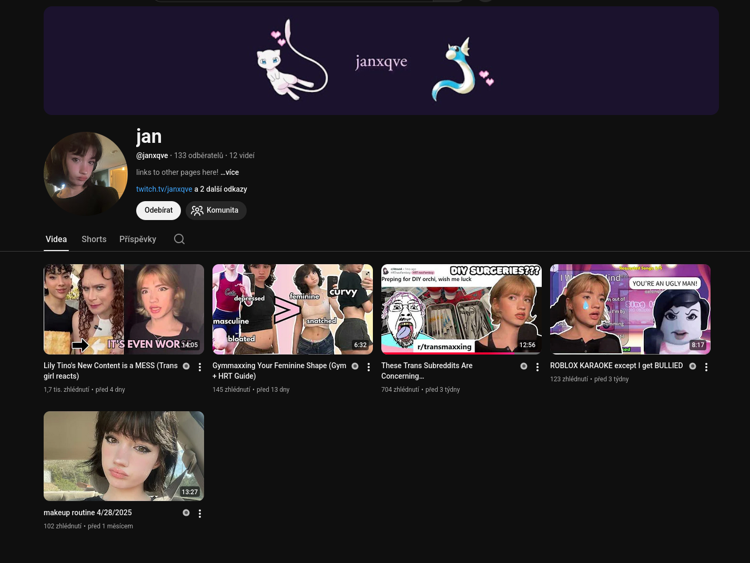750x563 pixels.
Task: Open options menu for makeup routine video
Action: pyautogui.click(x=200, y=514)
